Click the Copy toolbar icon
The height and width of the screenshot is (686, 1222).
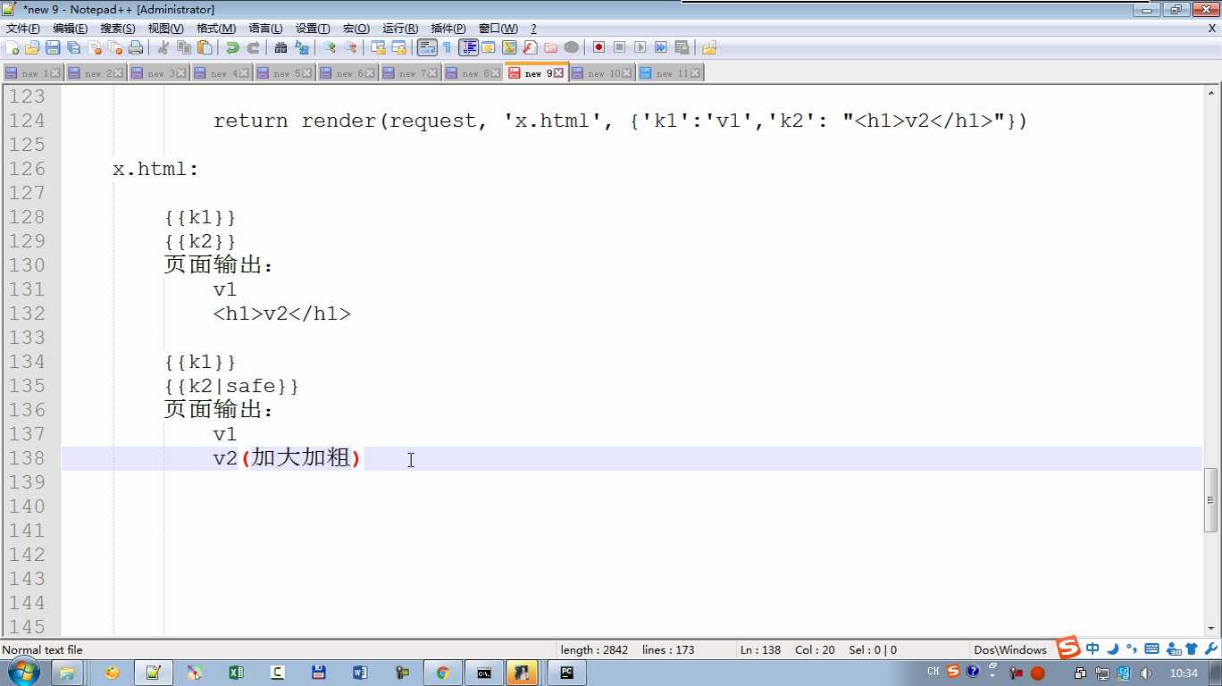(x=184, y=47)
